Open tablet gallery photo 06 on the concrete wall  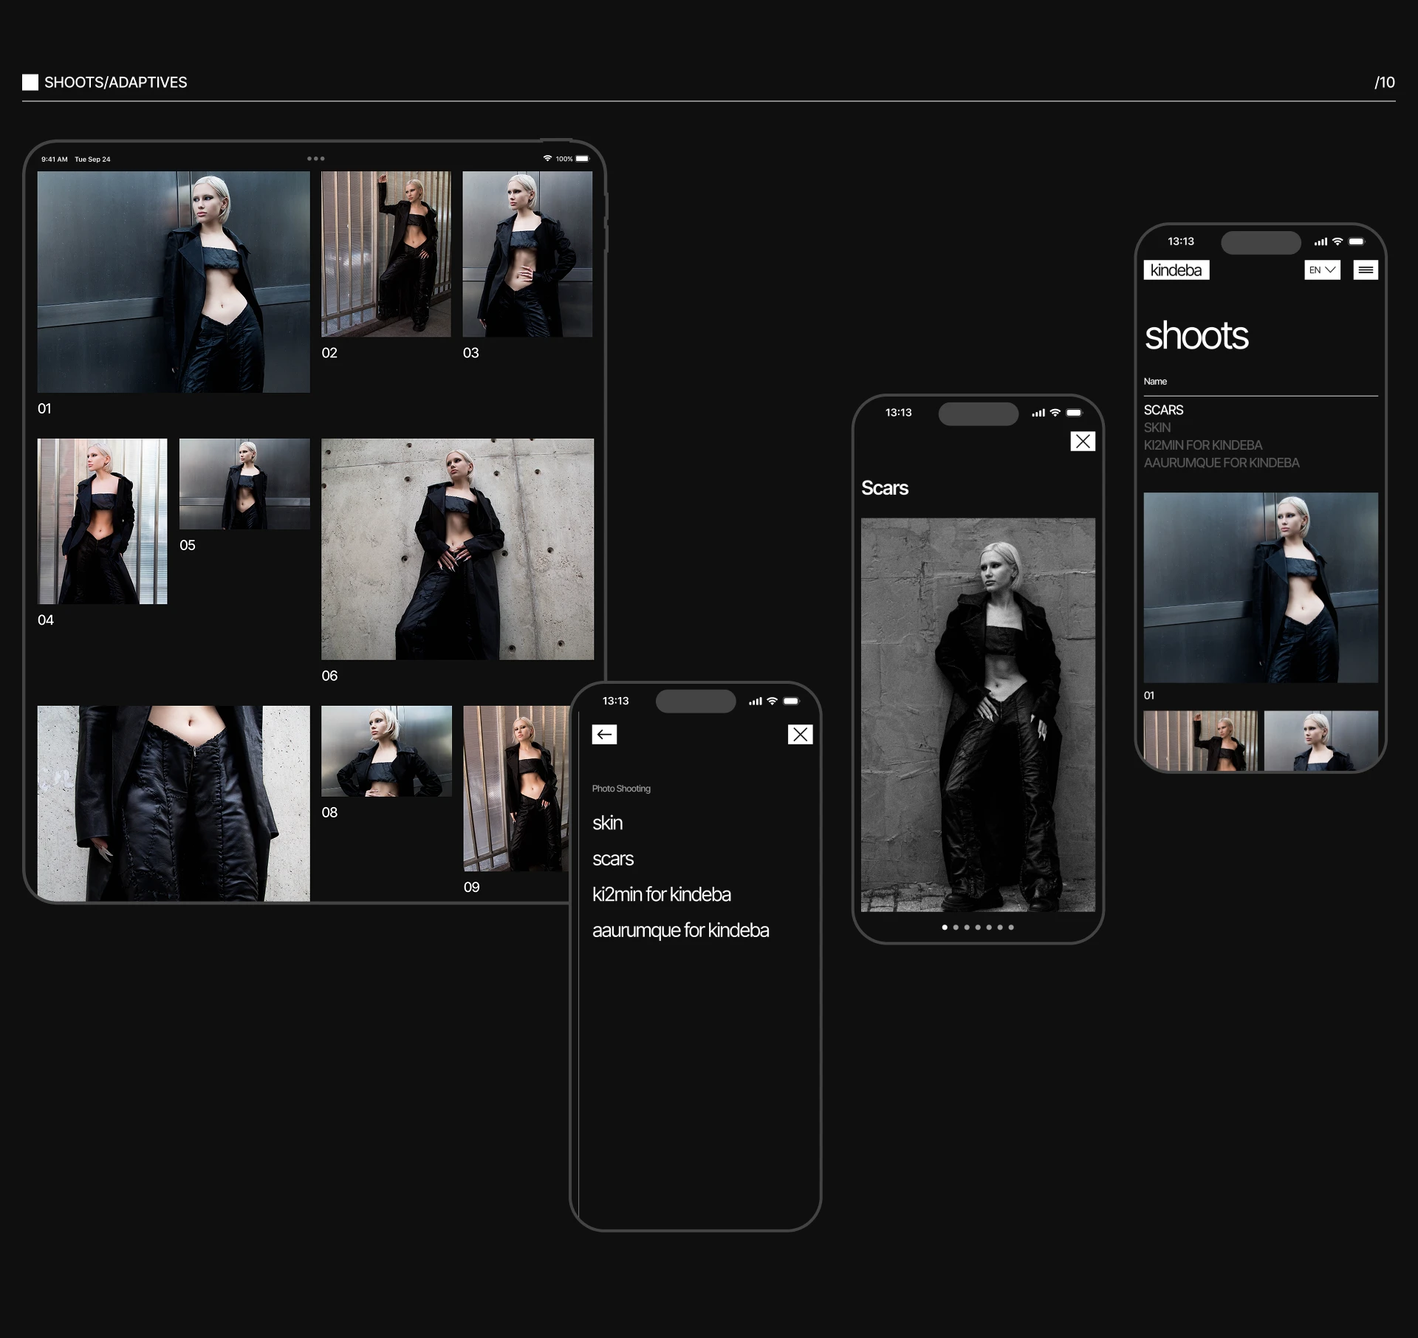[457, 549]
